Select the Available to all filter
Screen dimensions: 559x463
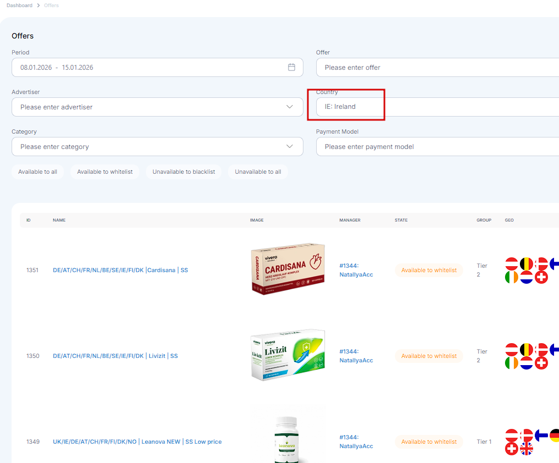38,172
